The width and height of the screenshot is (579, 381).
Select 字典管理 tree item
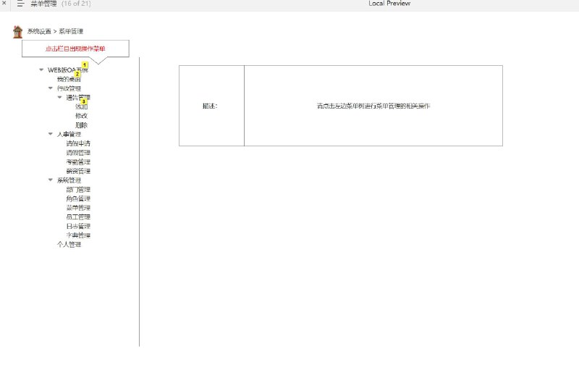click(78, 235)
